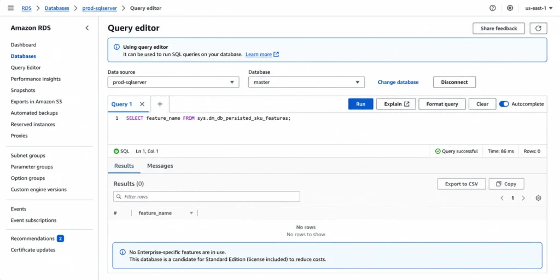The height and width of the screenshot is (280, 560).
Task: Open Automated backups in sidebar
Action: (34, 113)
